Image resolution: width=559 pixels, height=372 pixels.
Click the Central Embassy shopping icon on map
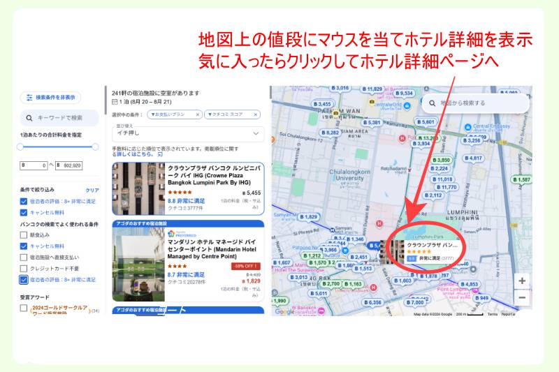coord(467,127)
